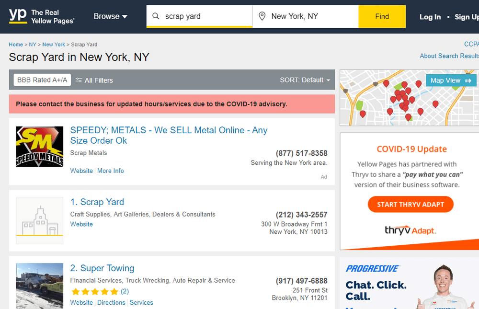Go to Home breadcrumb
The width and height of the screenshot is (479, 309).
point(16,45)
